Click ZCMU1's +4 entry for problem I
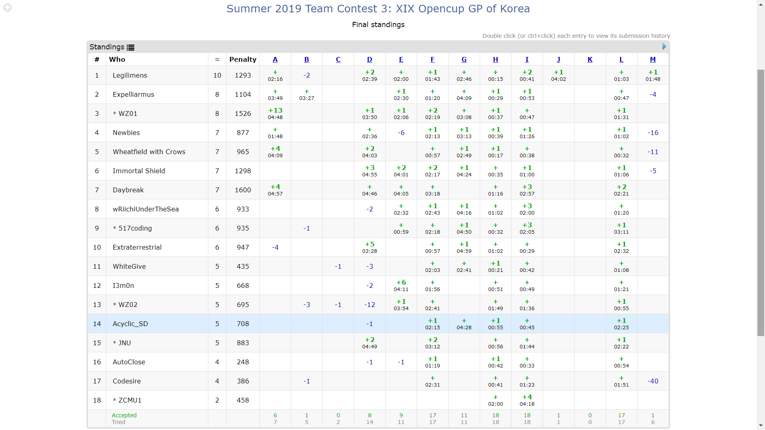This screenshot has height=430, width=765. (x=527, y=400)
